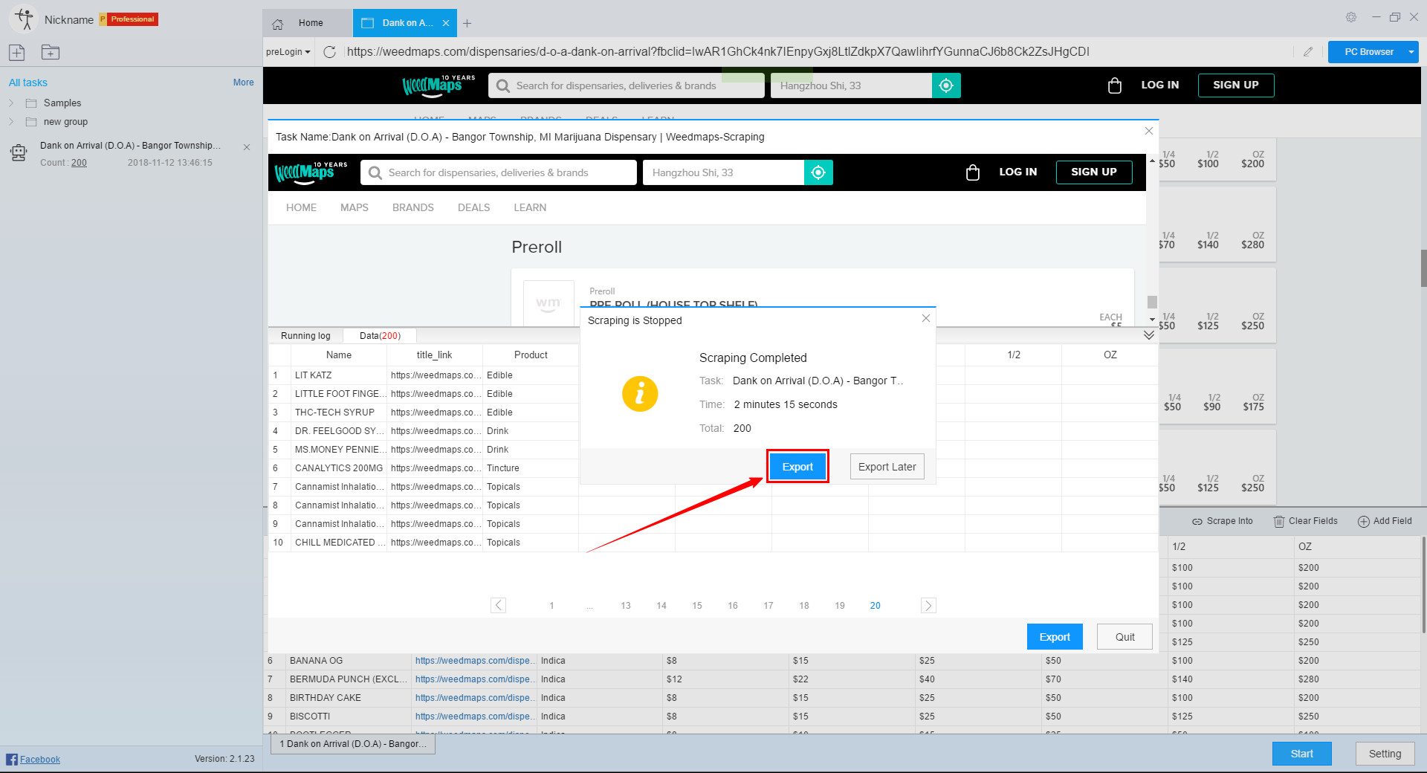Click the All tasks link

point(28,83)
